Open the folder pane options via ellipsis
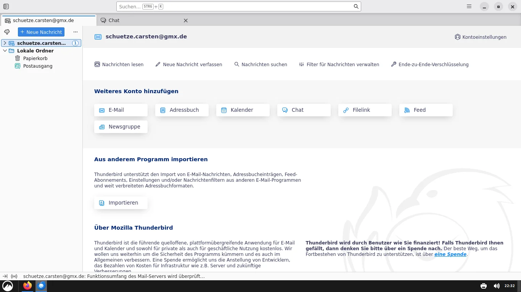521x292 pixels. pos(75,32)
